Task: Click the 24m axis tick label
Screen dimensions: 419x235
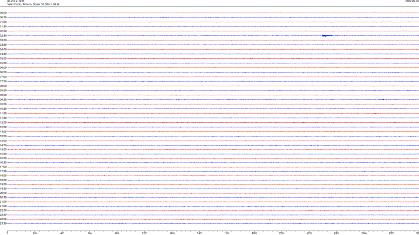Action: (337, 233)
